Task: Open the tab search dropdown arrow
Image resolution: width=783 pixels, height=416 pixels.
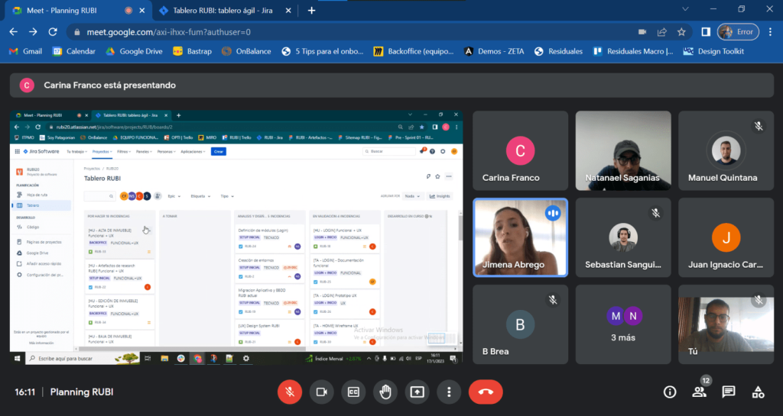Action: [685, 9]
